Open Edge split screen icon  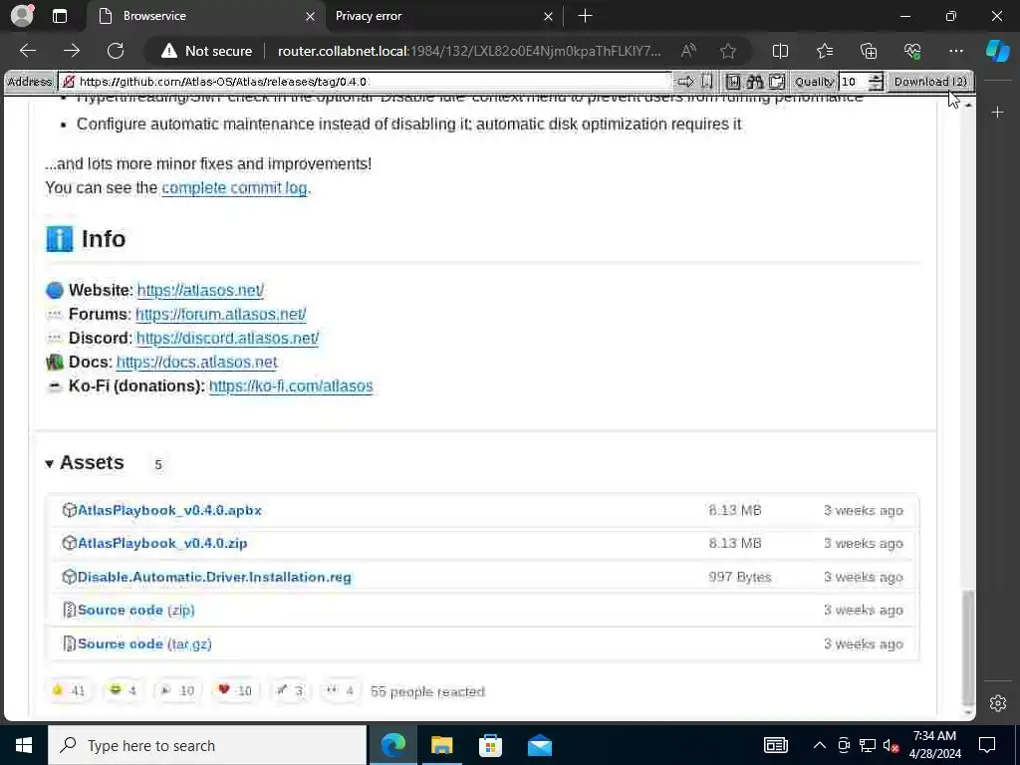[780, 51]
